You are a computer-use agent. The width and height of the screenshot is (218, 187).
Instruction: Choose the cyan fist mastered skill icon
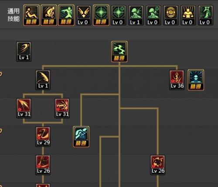click(x=81, y=137)
